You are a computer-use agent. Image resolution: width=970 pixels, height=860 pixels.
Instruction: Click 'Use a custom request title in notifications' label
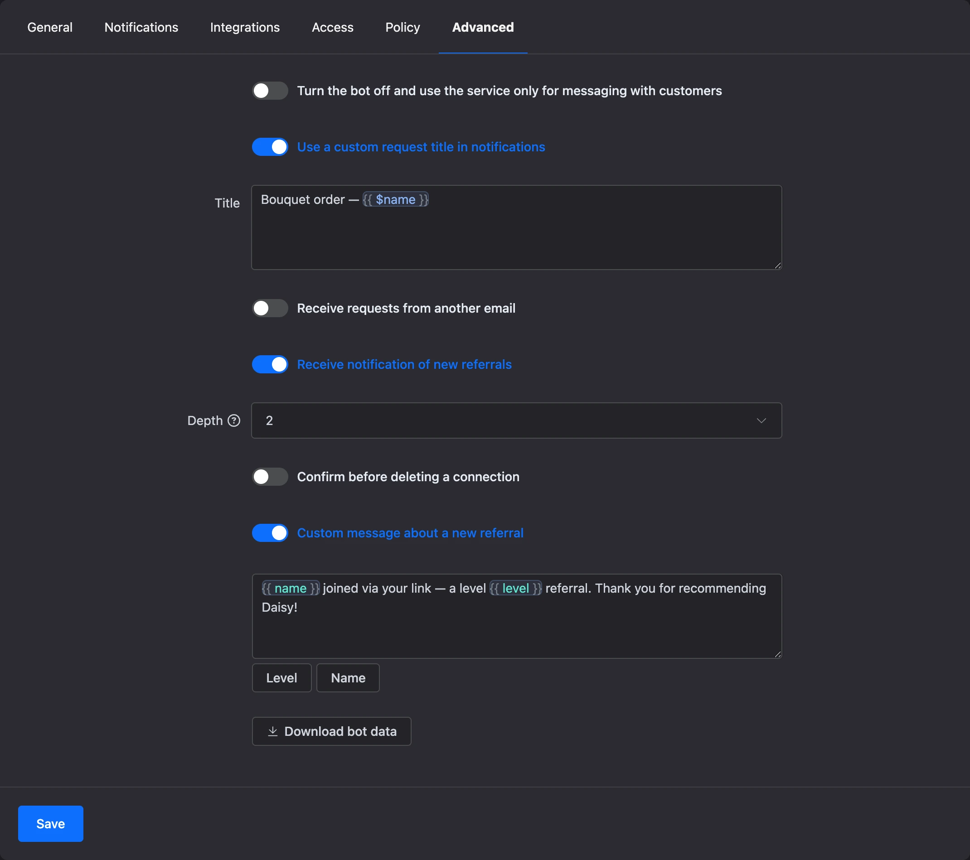click(x=421, y=147)
